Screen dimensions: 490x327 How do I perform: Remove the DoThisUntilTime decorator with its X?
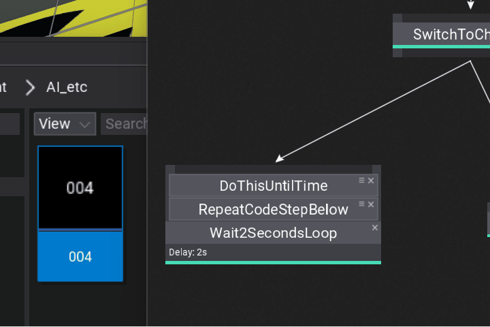click(371, 181)
